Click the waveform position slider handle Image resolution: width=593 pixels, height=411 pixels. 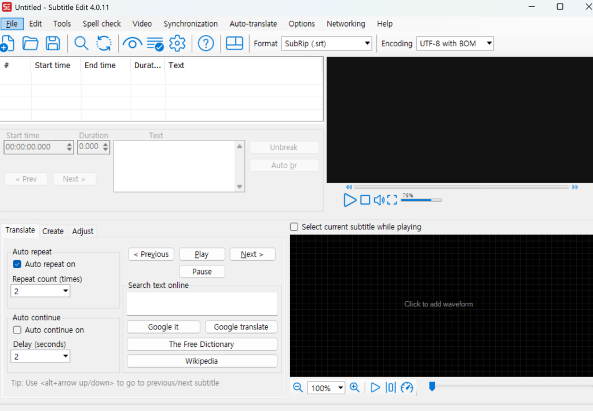click(432, 386)
